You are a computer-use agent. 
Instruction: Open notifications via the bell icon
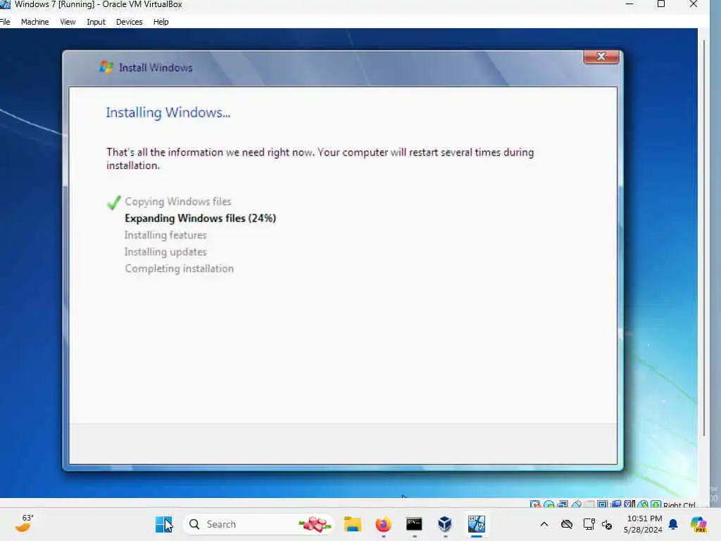pos(673,524)
